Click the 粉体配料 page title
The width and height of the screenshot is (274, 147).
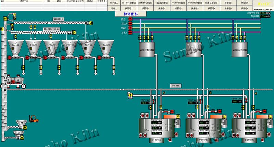pos(130,14)
